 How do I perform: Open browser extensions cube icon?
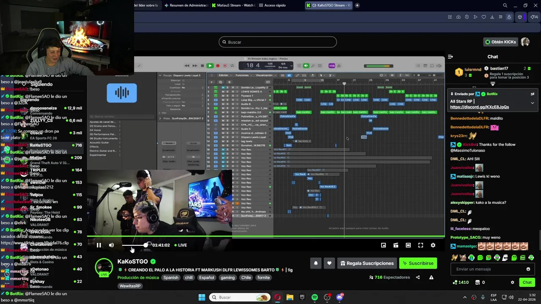coord(520,17)
